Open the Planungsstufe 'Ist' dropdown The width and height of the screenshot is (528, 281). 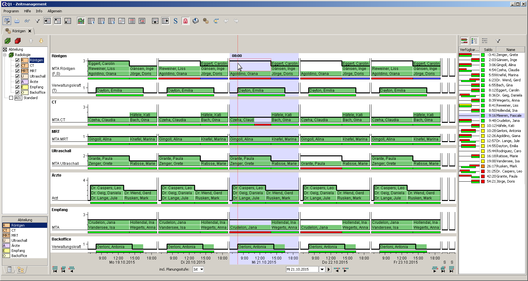click(201, 270)
